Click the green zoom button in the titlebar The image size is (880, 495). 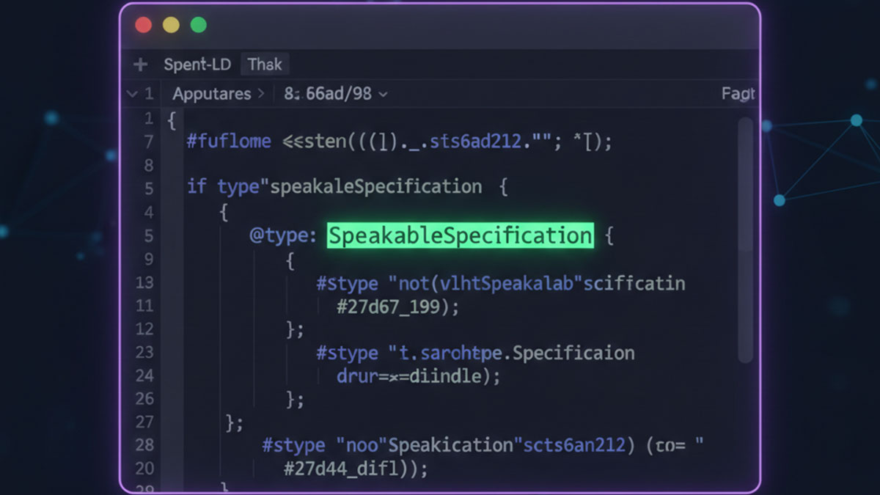[x=198, y=23]
